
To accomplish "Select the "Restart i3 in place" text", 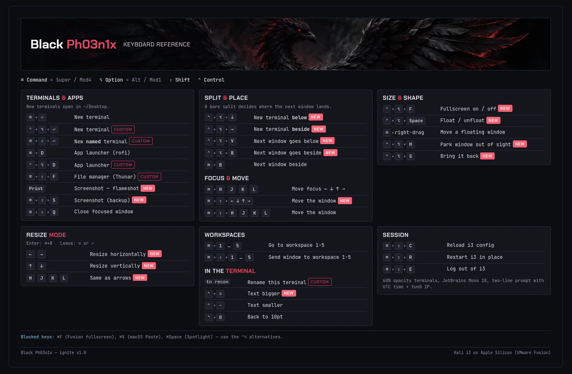I will (x=475, y=257).
